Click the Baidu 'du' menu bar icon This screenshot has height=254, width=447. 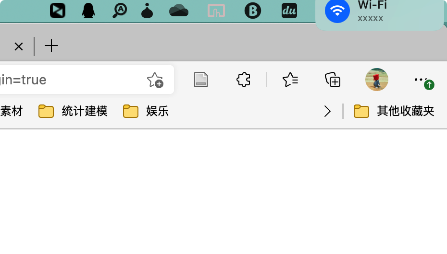pyautogui.click(x=289, y=11)
